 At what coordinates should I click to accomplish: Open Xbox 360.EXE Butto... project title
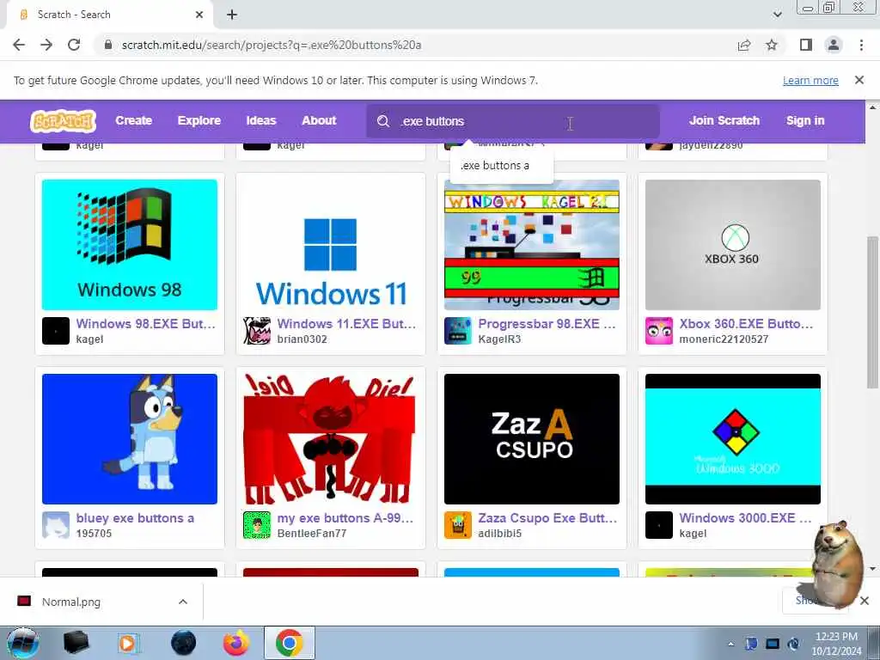(x=747, y=324)
